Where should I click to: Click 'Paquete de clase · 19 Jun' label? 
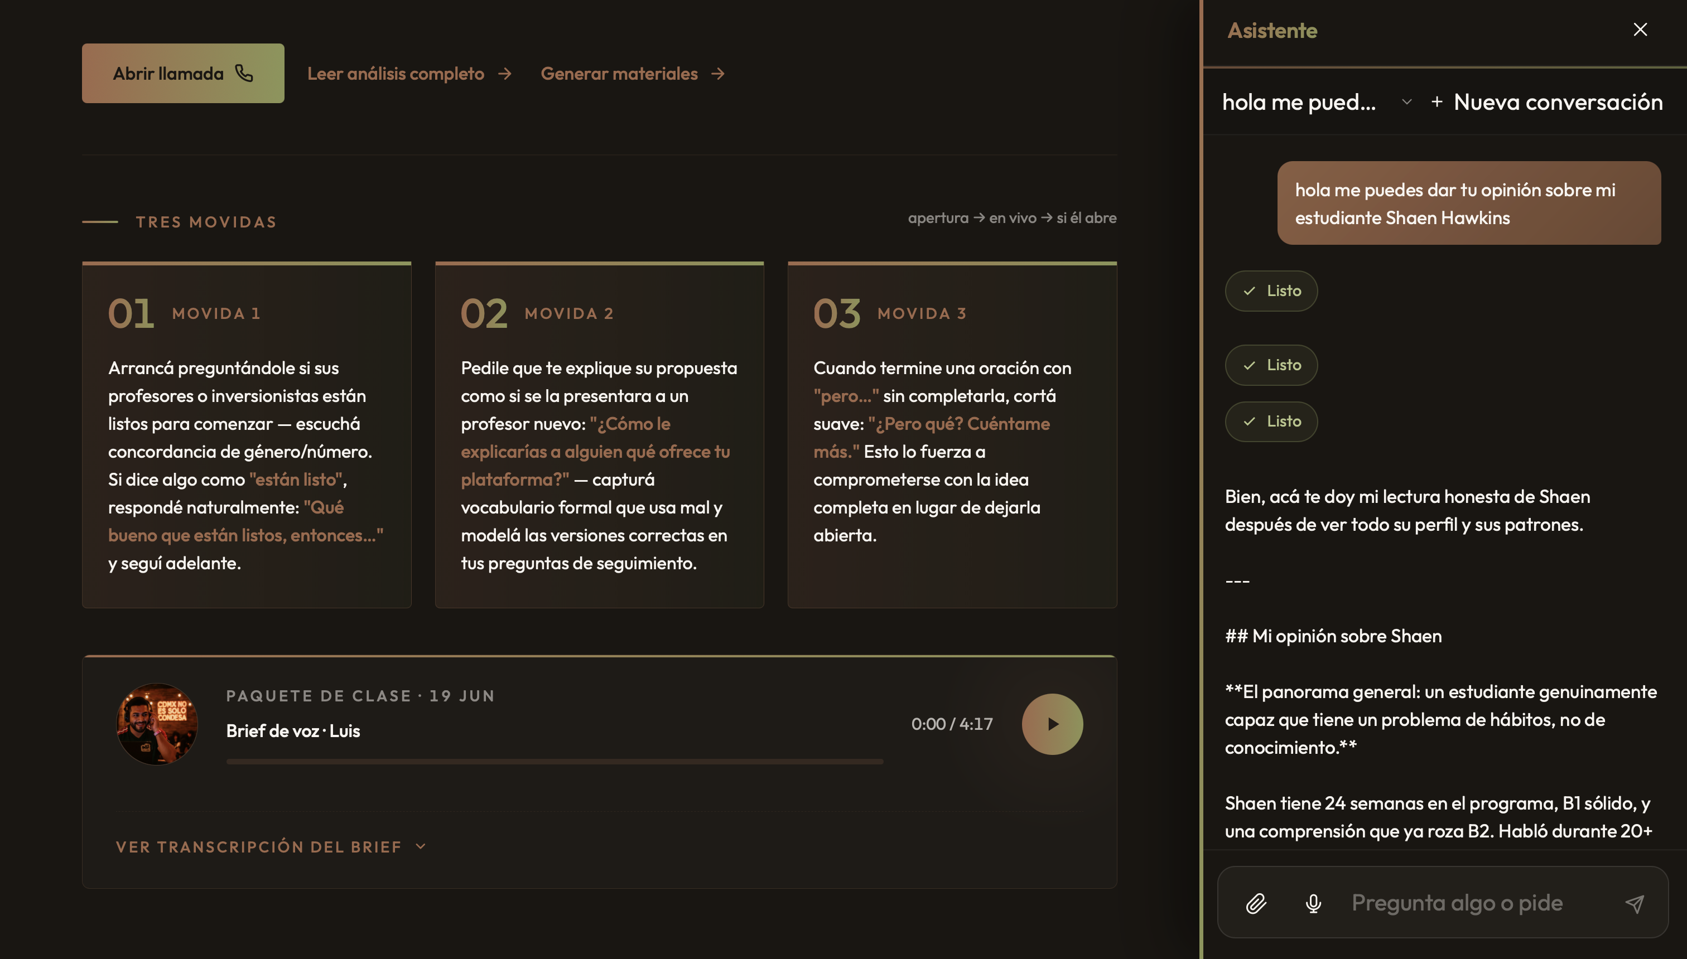(360, 696)
